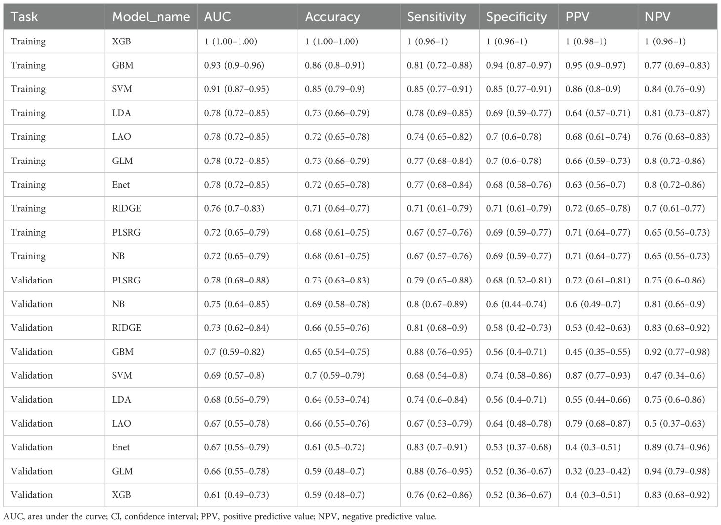Select AUC value 0.61 (0.49–0.73)
This screenshot has height=525, width=721.
tap(237, 495)
